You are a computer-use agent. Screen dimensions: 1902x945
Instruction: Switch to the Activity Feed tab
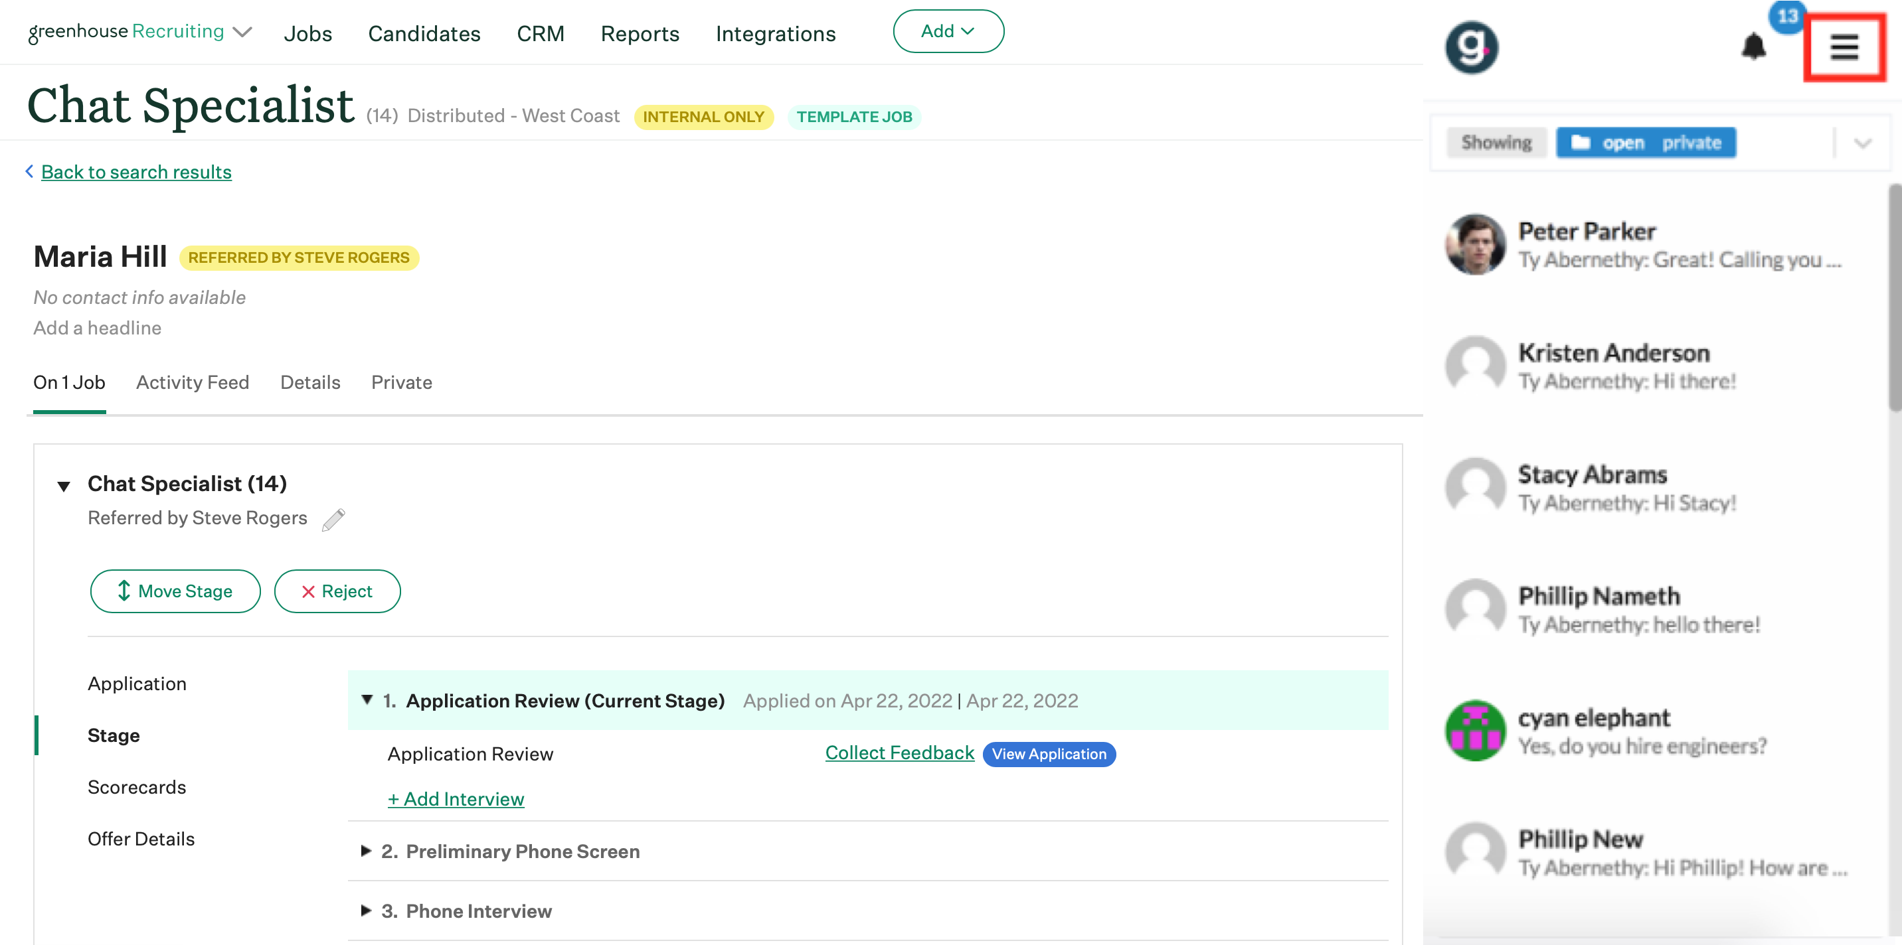click(192, 382)
